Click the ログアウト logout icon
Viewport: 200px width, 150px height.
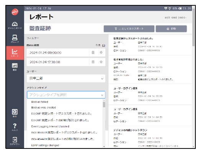(15, 141)
